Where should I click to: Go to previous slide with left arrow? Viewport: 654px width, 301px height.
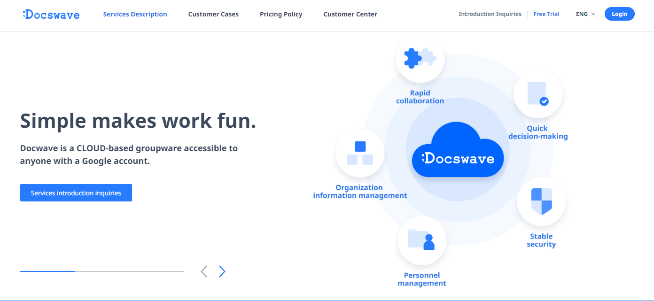pyautogui.click(x=204, y=271)
